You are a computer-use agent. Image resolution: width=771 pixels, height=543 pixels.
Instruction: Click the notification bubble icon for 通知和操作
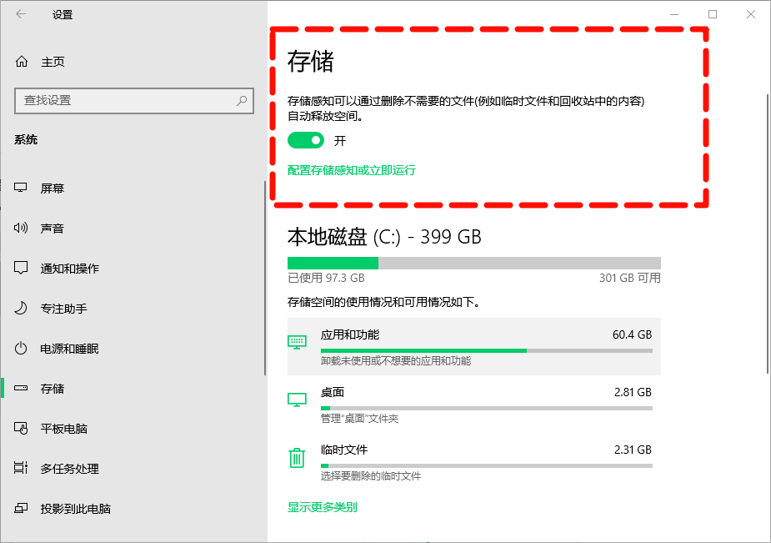click(21, 268)
